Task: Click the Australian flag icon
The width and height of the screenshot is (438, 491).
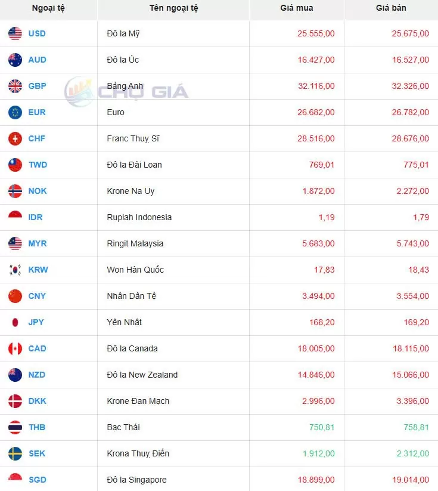Action: (15, 60)
